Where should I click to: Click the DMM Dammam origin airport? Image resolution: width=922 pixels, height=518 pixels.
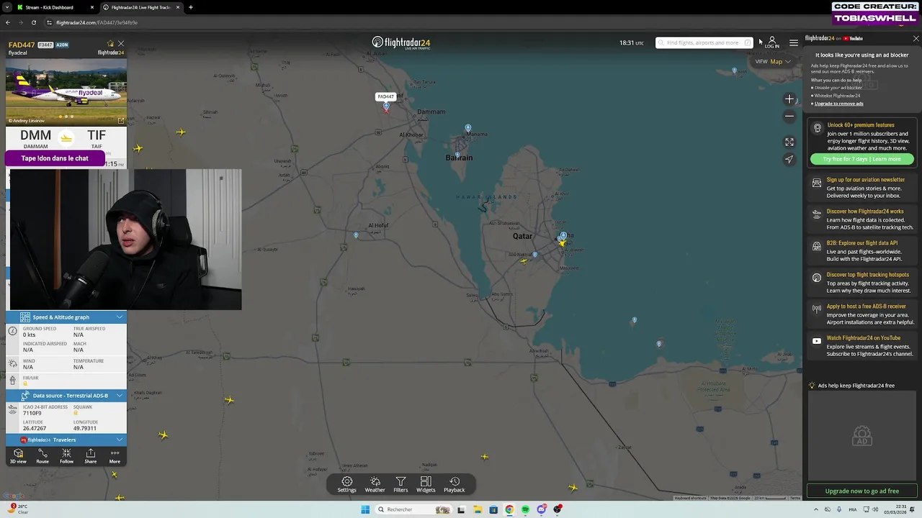coord(35,138)
